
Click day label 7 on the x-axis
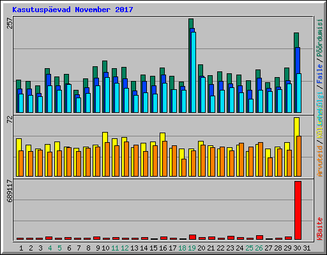[x=79, y=248]
